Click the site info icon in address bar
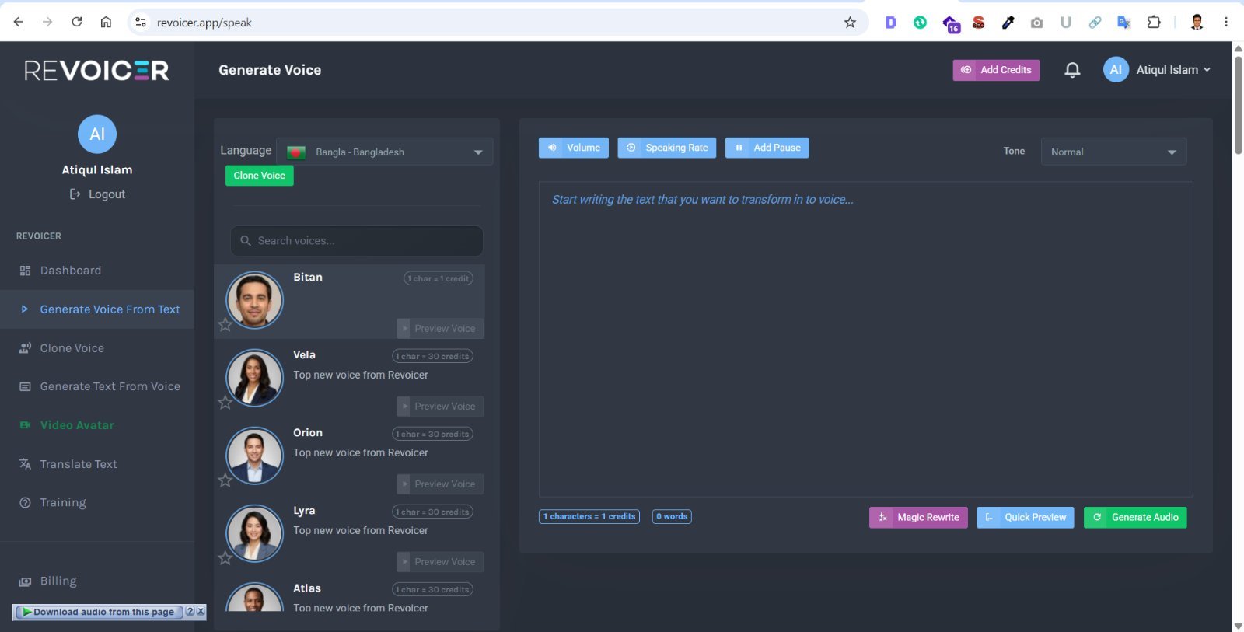 coord(141,23)
